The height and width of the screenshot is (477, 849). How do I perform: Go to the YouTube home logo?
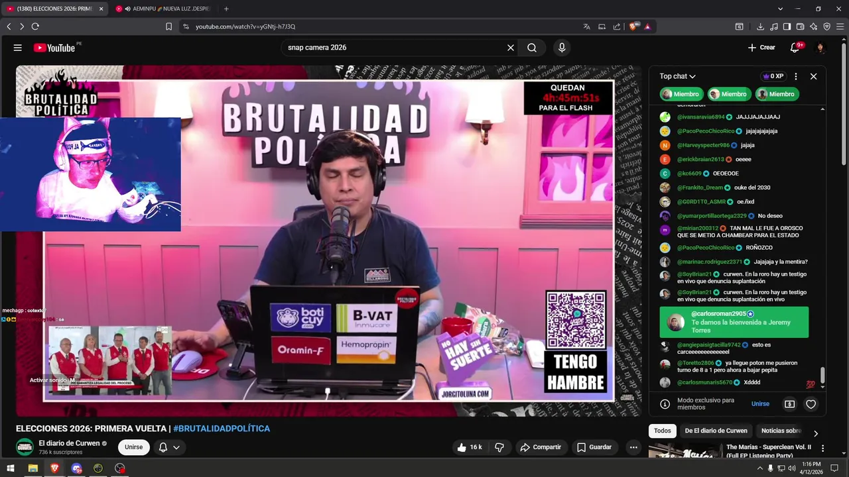pyautogui.click(x=54, y=48)
